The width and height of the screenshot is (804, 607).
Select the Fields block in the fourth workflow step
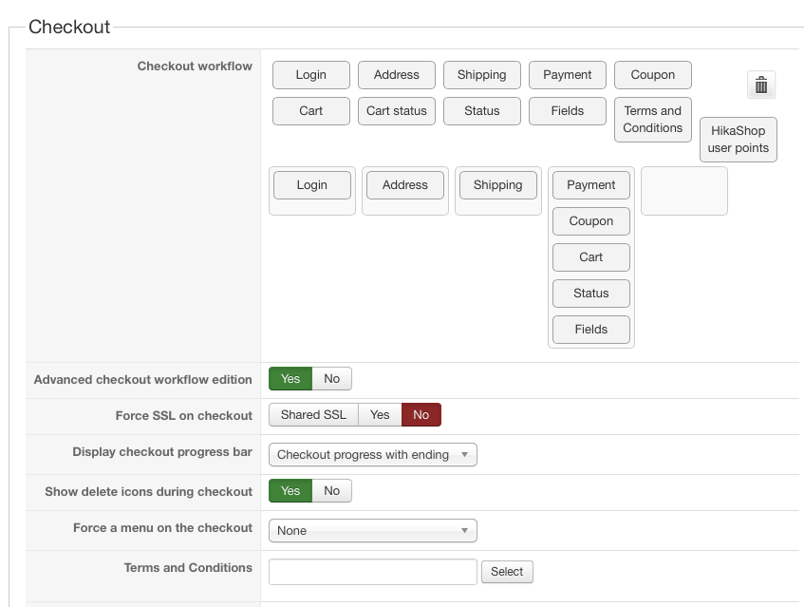(x=590, y=330)
